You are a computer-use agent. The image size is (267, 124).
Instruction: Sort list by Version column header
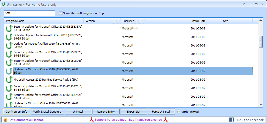(102, 21)
